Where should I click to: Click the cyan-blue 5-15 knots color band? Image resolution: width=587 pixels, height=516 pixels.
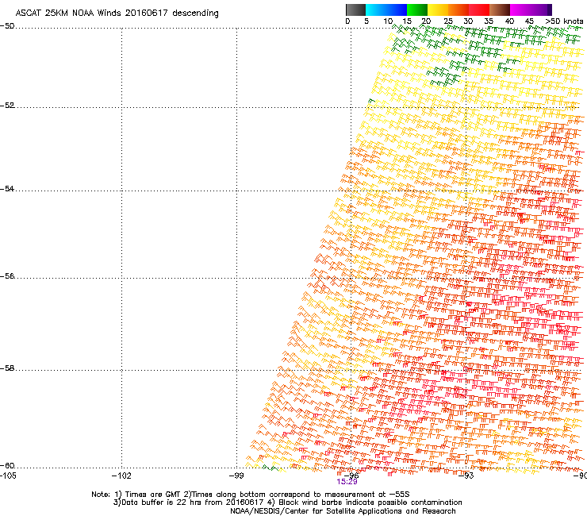[x=386, y=10]
